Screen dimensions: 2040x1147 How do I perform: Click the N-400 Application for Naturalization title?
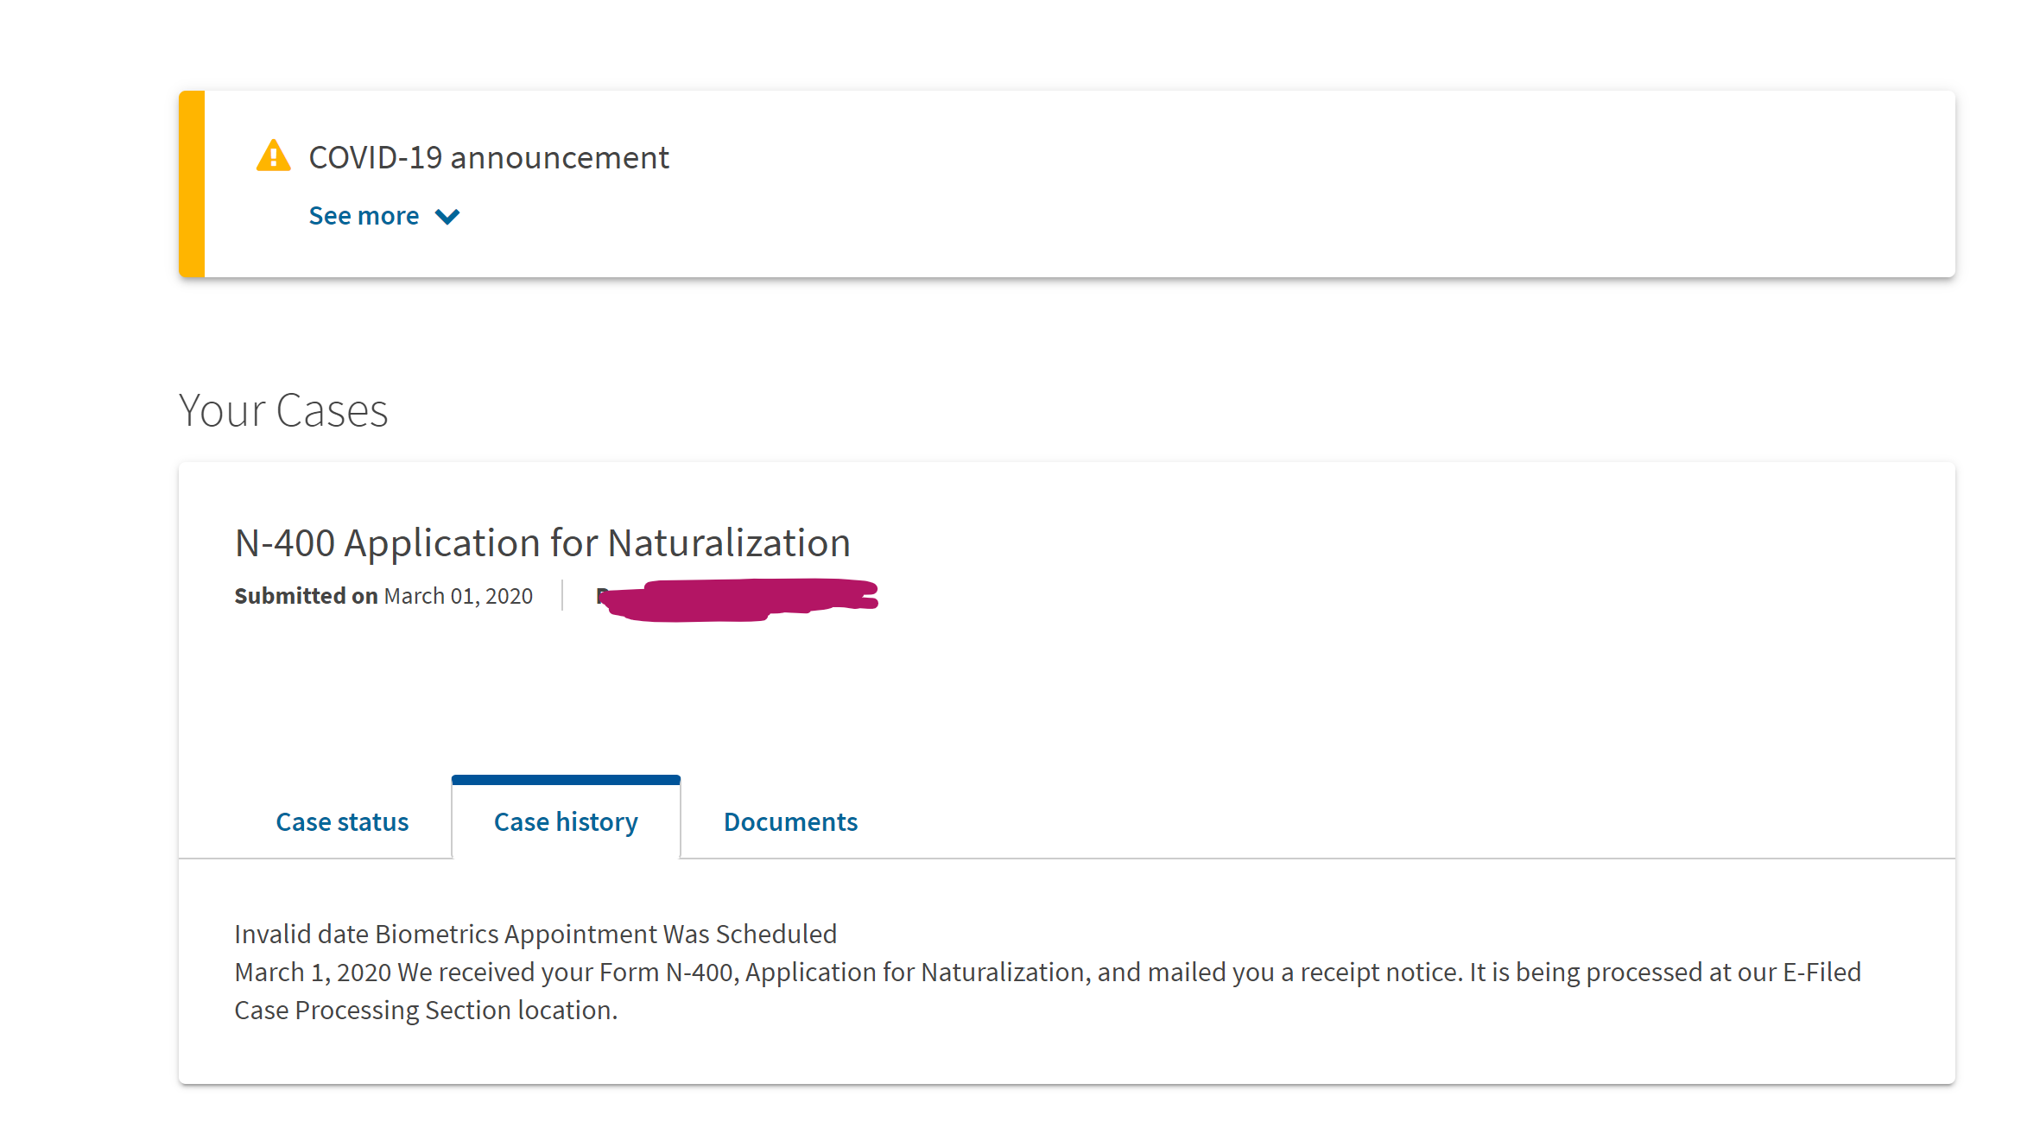(542, 543)
